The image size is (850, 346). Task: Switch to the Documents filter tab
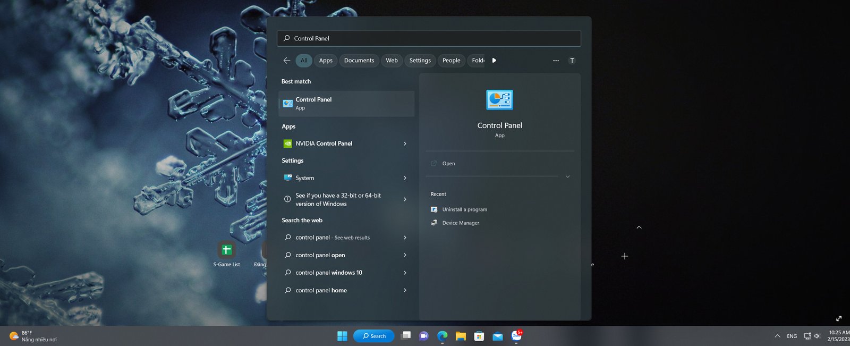[359, 61]
